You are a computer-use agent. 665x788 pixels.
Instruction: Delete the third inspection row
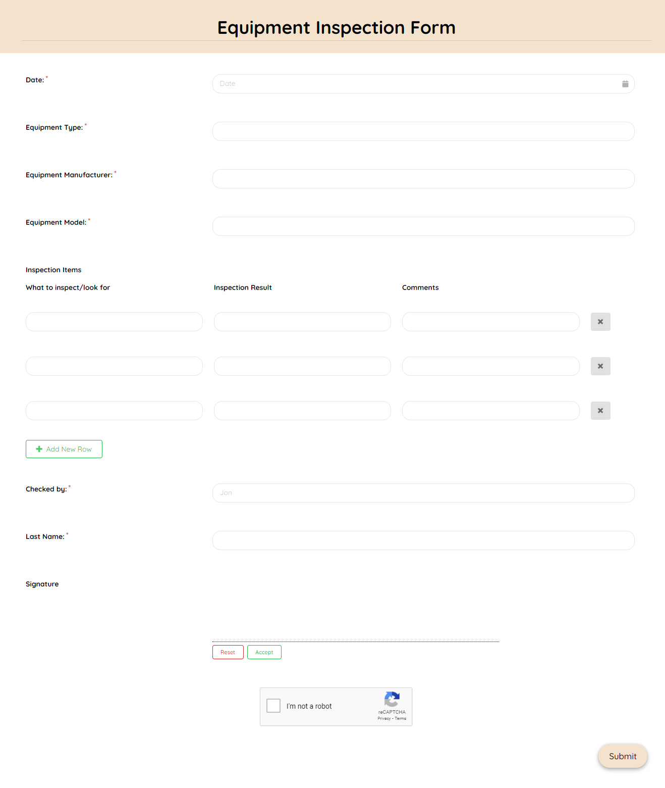600,411
